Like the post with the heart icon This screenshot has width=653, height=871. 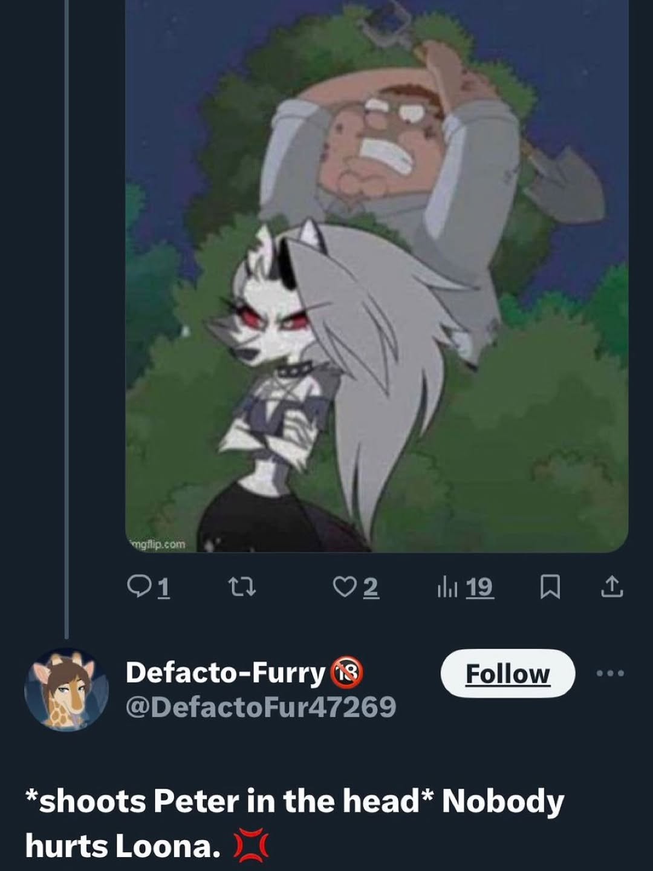tap(345, 586)
